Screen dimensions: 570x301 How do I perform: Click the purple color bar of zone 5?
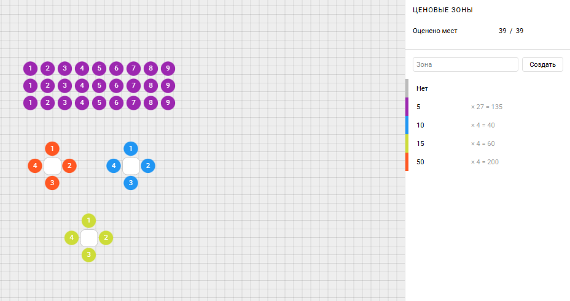pos(407,107)
